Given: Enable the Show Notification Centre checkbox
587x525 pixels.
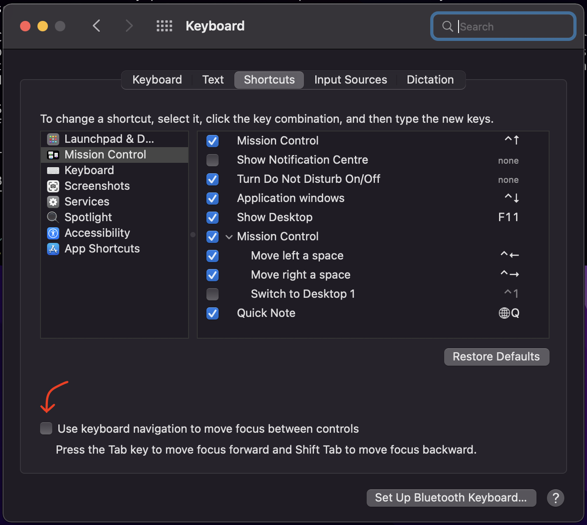Looking at the screenshot, I should click(213, 160).
